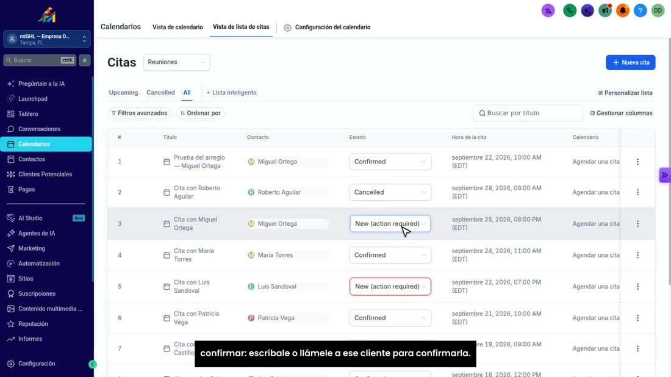Open row actions menu for Cita con Miguel Ortega
This screenshot has height=377, width=671.
coord(637,224)
